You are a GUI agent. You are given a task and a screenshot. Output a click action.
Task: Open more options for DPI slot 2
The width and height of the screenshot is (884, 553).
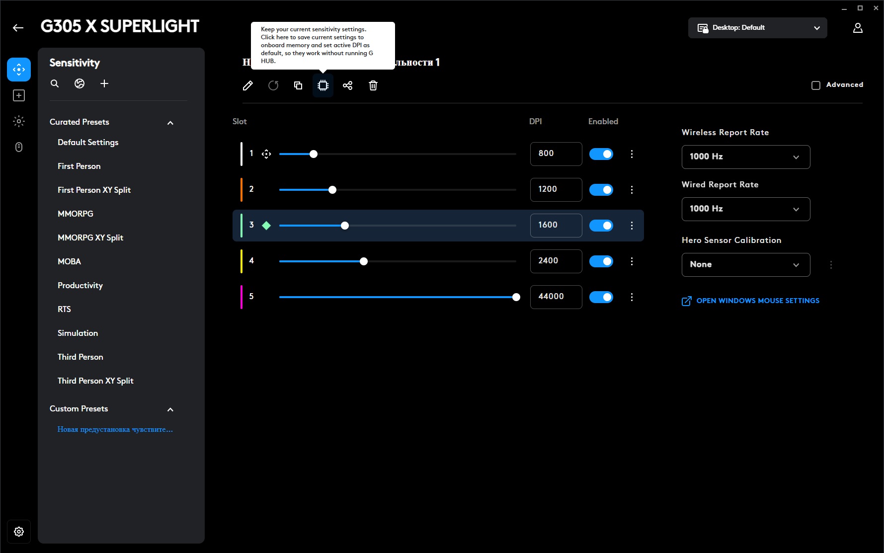(632, 190)
